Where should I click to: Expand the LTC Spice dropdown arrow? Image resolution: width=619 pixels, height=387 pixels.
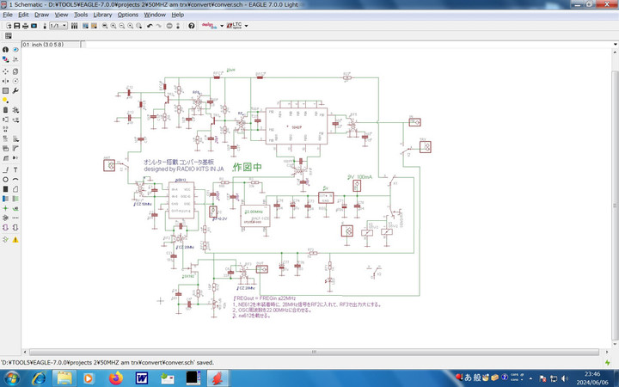[248, 26]
